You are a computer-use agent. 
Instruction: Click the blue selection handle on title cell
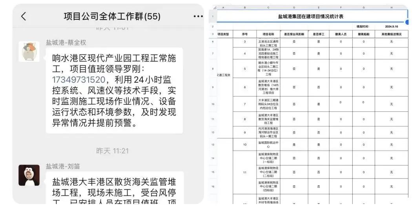click(407, 22)
